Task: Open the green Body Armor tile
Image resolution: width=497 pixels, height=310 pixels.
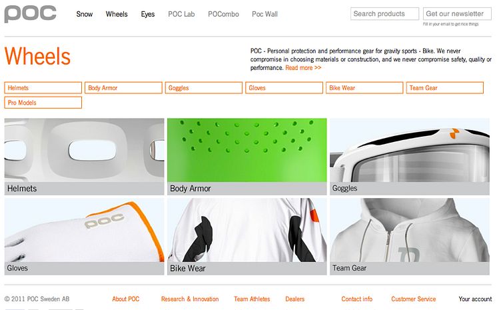Action: 247,157
